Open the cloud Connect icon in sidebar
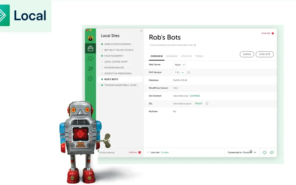 [90, 58]
